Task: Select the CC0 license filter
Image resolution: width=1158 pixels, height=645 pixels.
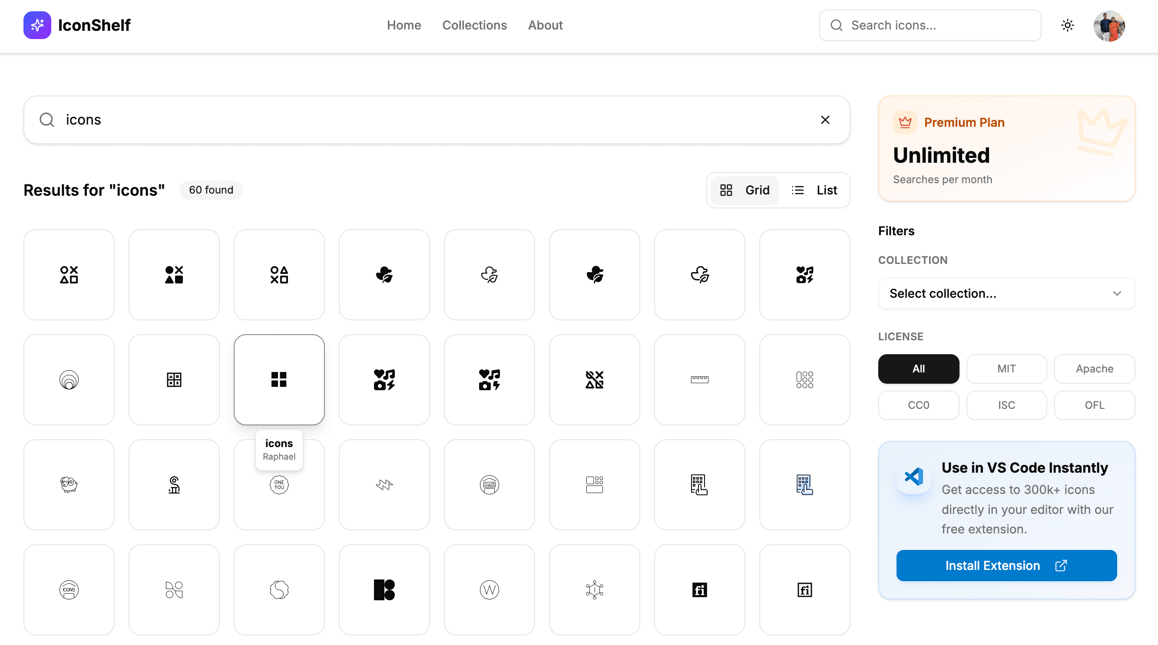Action: pyautogui.click(x=918, y=405)
